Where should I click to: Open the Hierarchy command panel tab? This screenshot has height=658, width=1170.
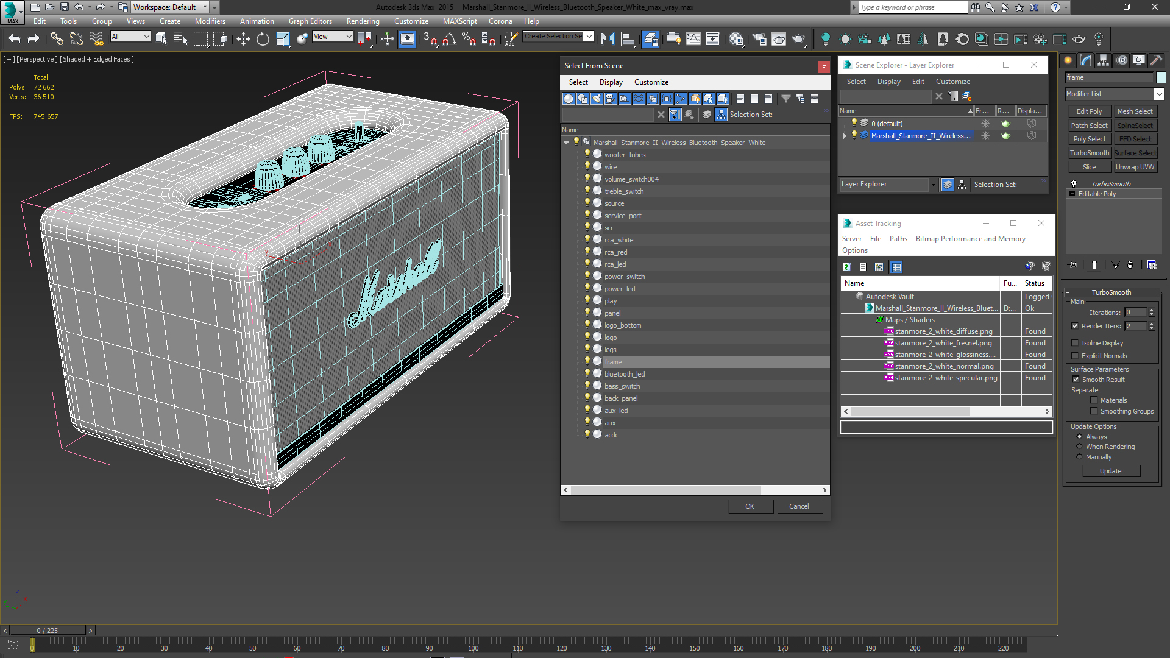coord(1104,60)
